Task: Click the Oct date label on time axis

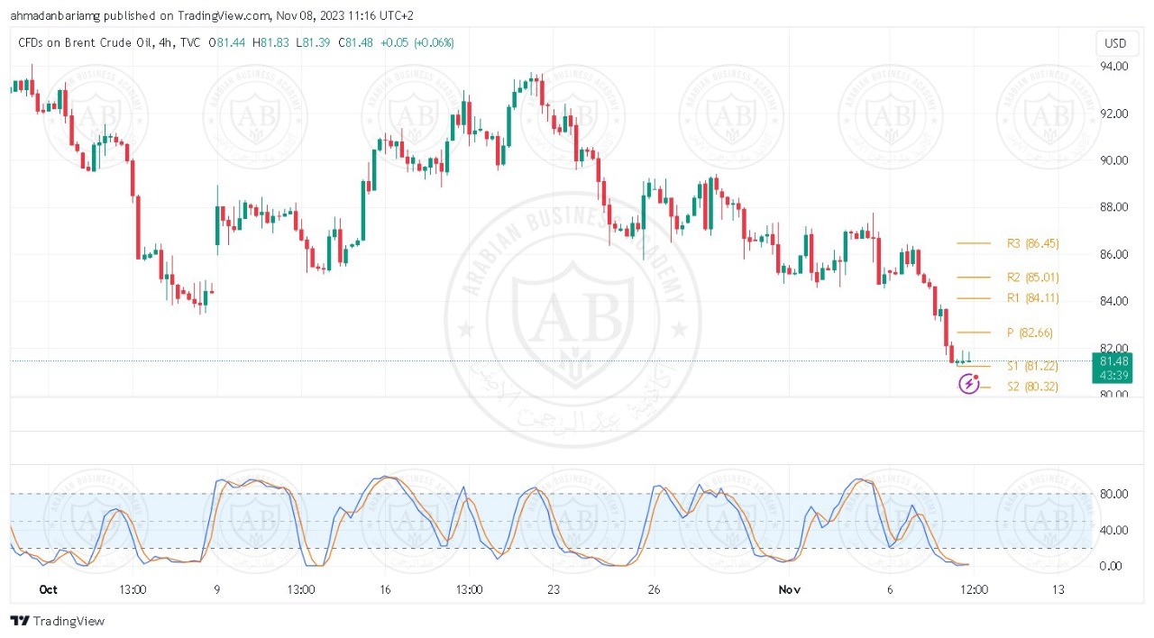Action: (x=49, y=589)
